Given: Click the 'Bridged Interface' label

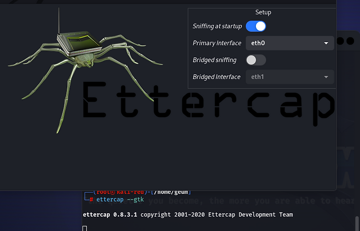Looking at the screenshot, I should [x=216, y=77].
